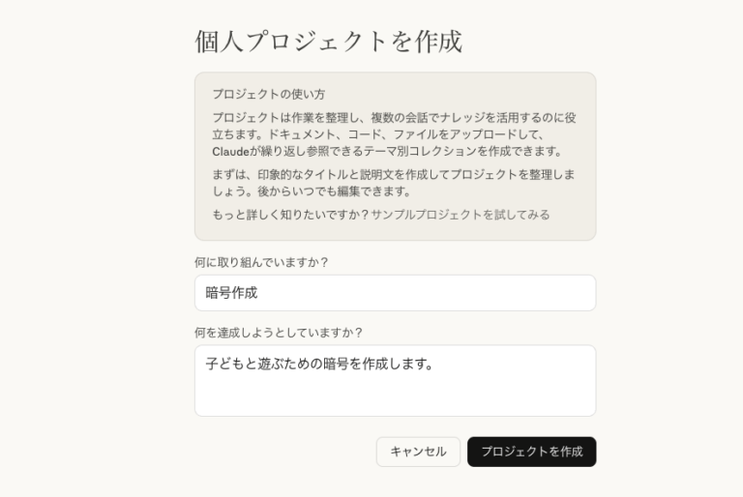Click the empty space below the description text
The width and height of the screenshot is (743, 497).
coord(395,398)
